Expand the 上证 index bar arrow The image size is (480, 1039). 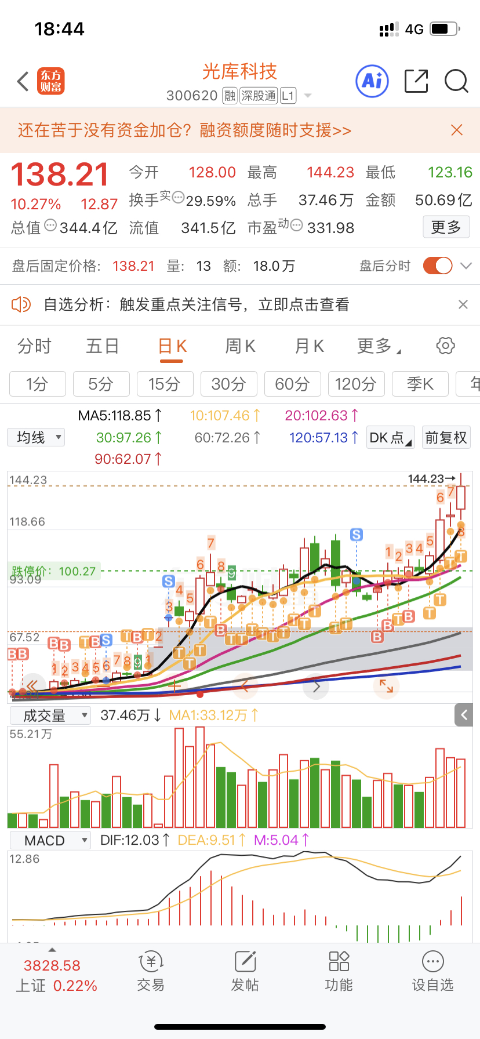(52, 950)
